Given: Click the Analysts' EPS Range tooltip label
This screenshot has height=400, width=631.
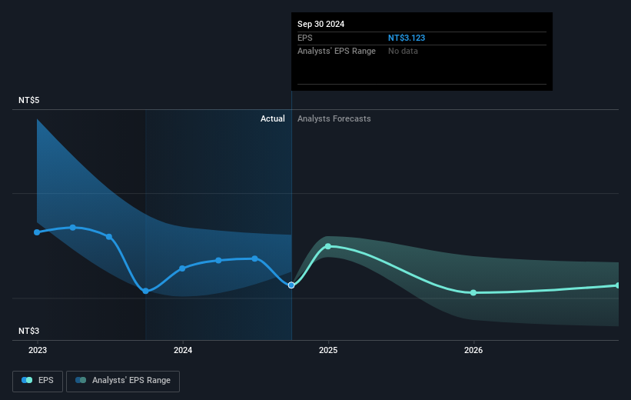Looking at the screenshot, I should click(x=337, y=52).
